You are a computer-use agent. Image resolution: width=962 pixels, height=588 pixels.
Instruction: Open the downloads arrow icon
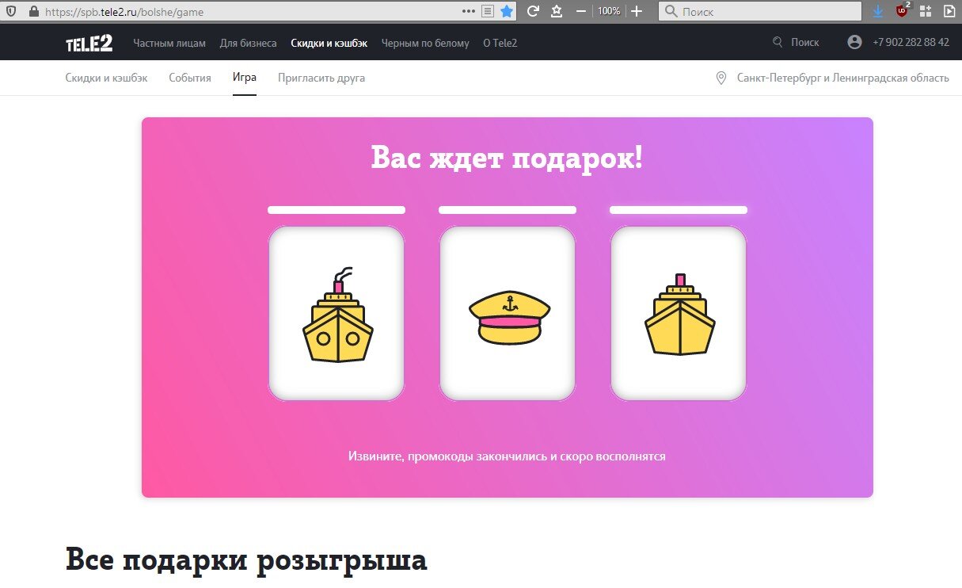pyautogui.click(x=877, y=11)
